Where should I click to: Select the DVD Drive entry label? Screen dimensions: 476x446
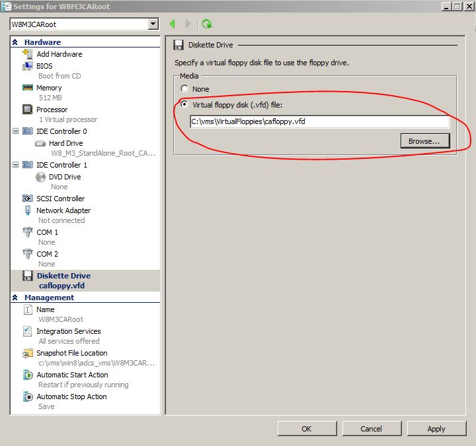65,177
